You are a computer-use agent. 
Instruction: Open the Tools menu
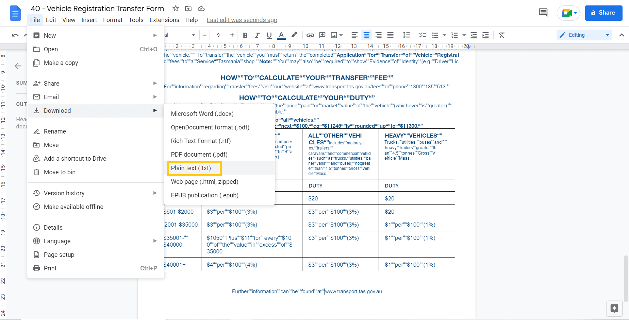136,20
